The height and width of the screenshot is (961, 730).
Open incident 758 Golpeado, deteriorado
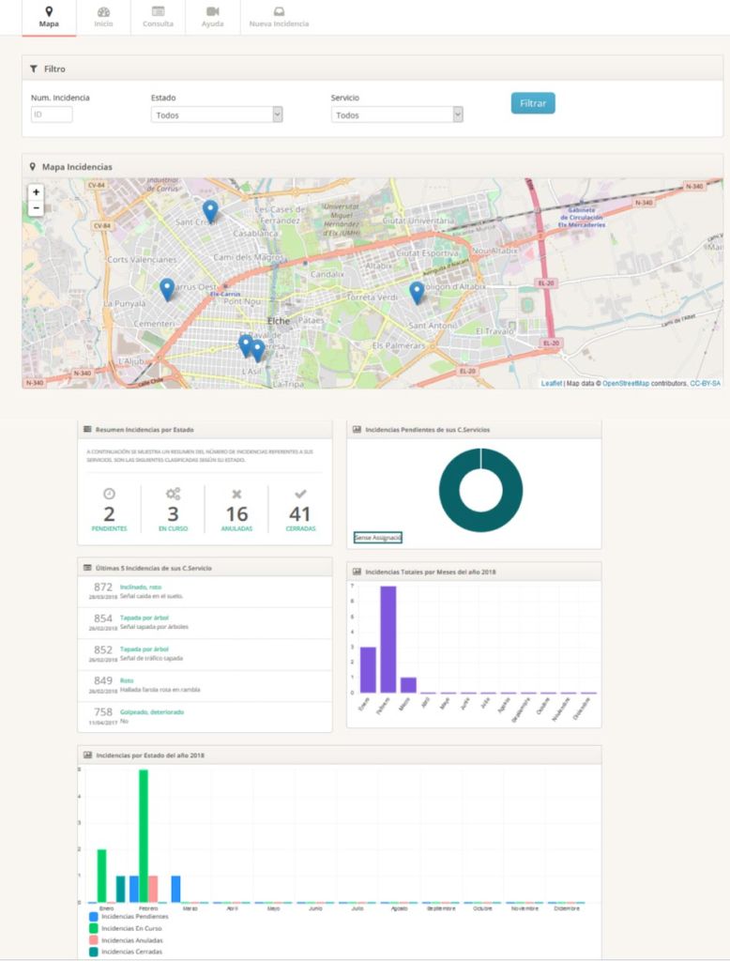pyautogui.click(x=205, y=716)
